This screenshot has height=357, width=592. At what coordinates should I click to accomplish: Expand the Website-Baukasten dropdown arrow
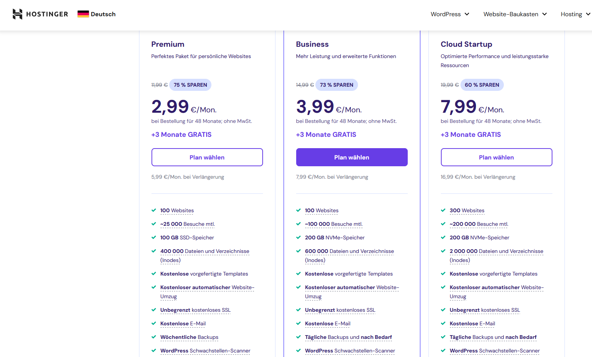point(545,14)
